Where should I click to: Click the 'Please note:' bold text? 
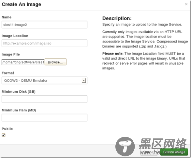point(113,54)
